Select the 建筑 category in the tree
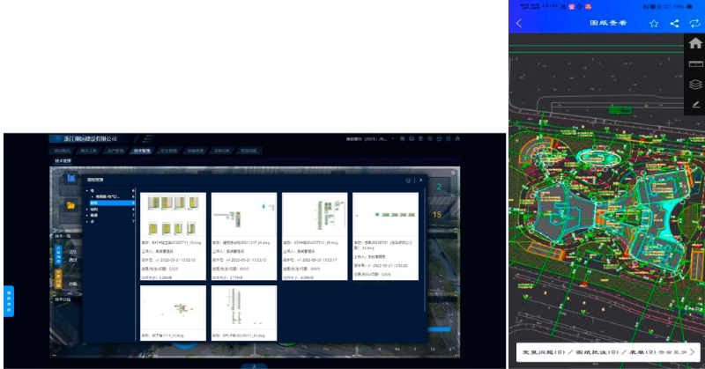705x369 pixels. pos(111,203)
